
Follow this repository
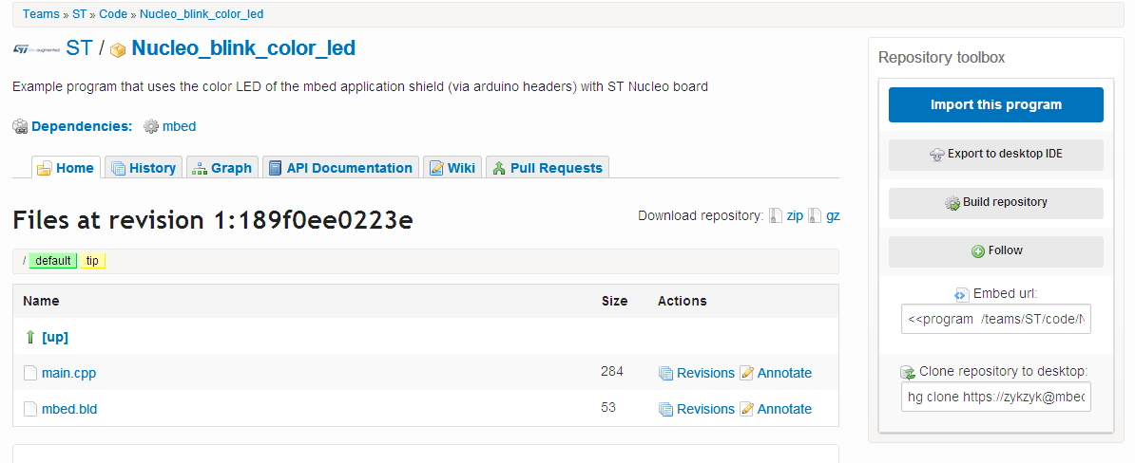coord(996,250)
